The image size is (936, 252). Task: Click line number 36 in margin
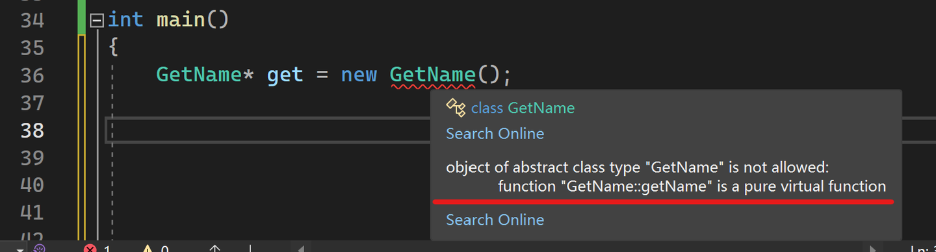32,75
